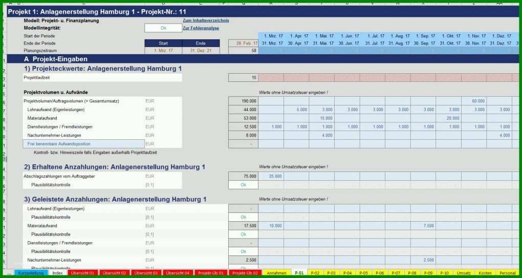522x278 pixels.
Task: Select the 4.000 Nachunternehmer May cell
Action: click(321, 136)
